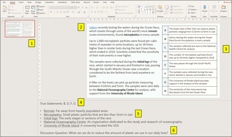
Task: Click the Paste clipboard icon
Action: point(5,8)
